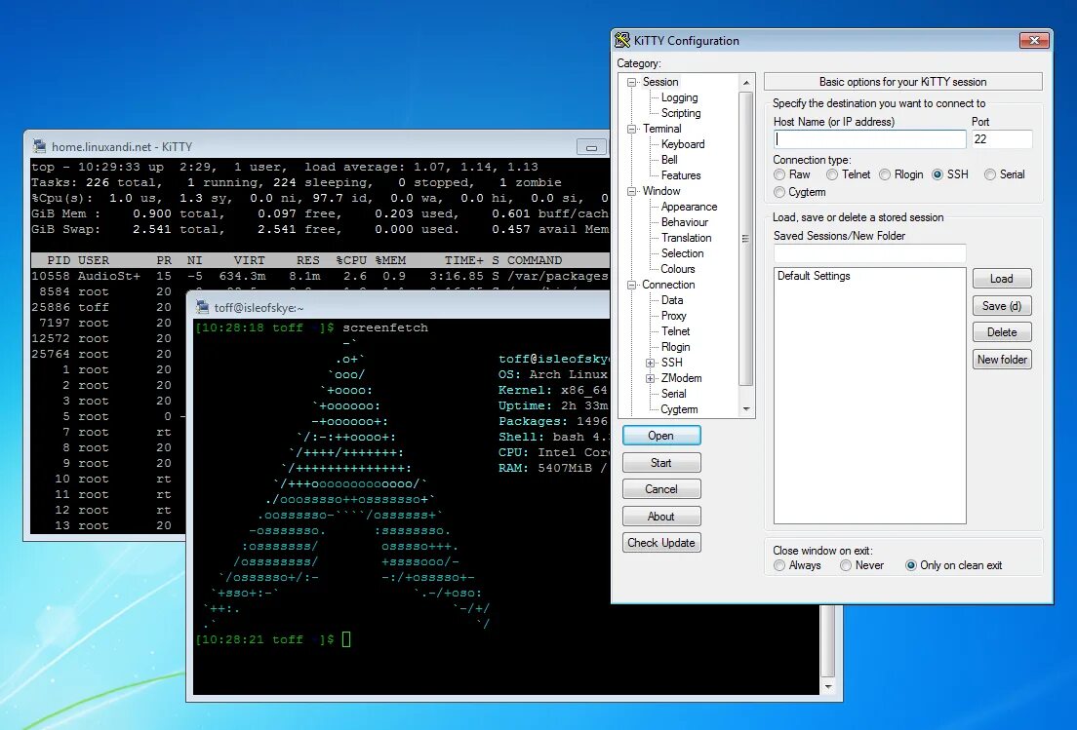The height and width of the screenshot is (730, 1077).
Task: Collapse the Session tree node
Action: (x=631, y=82)
